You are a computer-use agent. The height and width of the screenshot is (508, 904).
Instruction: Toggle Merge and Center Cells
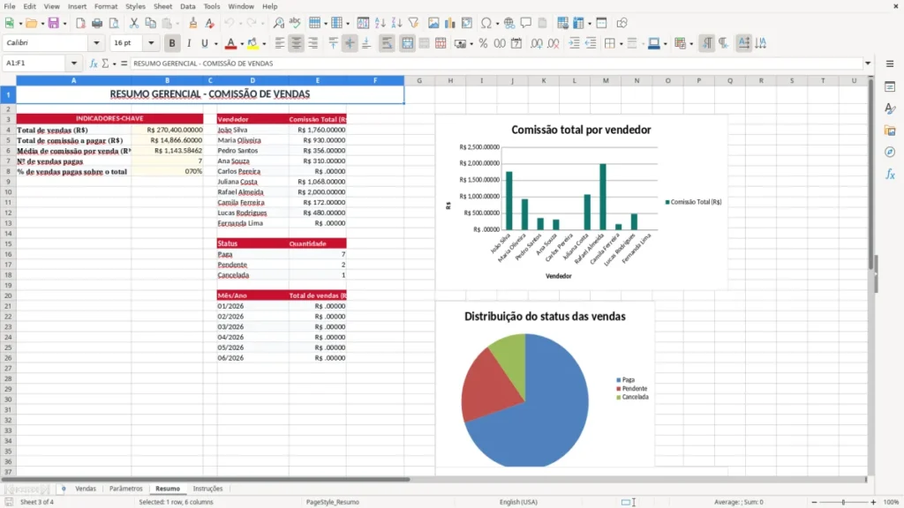(407, 43)
